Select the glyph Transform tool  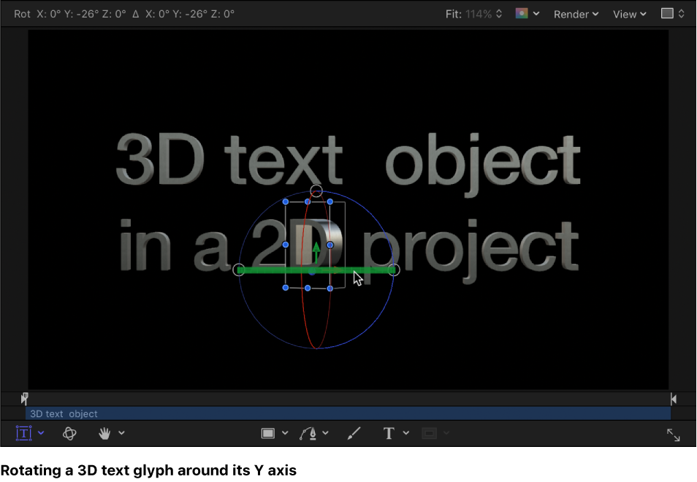point(25,433)
